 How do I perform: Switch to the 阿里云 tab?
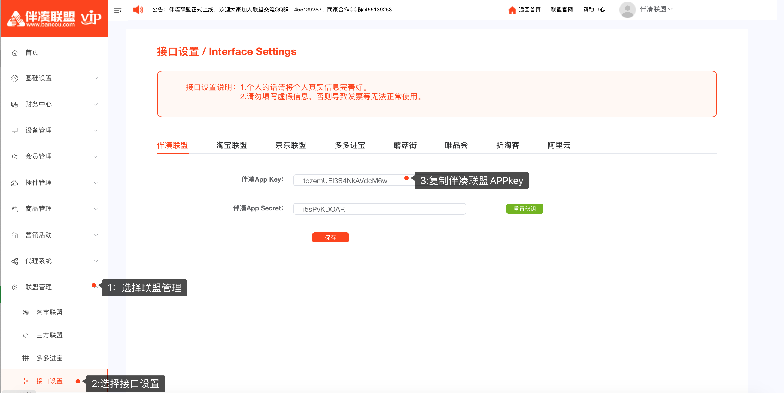559,145
